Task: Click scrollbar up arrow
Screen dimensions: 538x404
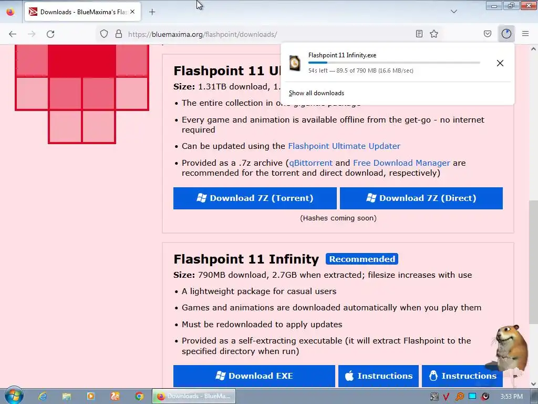Action: click(533, 49)
